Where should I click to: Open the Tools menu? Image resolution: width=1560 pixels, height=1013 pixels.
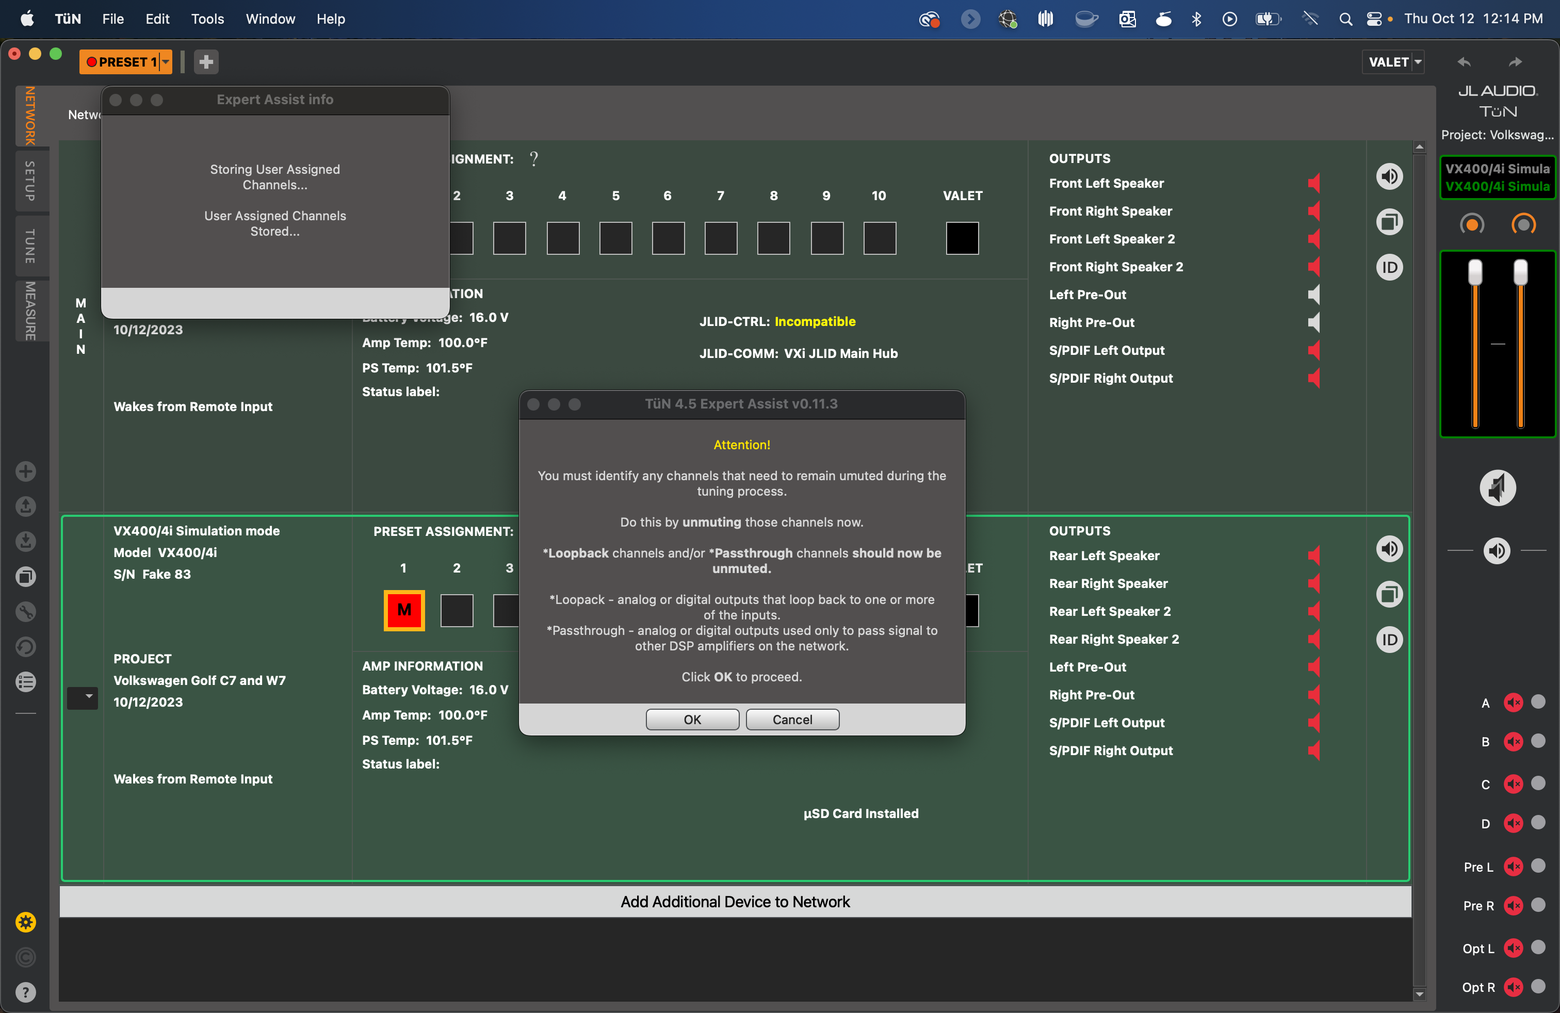(207, 19)
